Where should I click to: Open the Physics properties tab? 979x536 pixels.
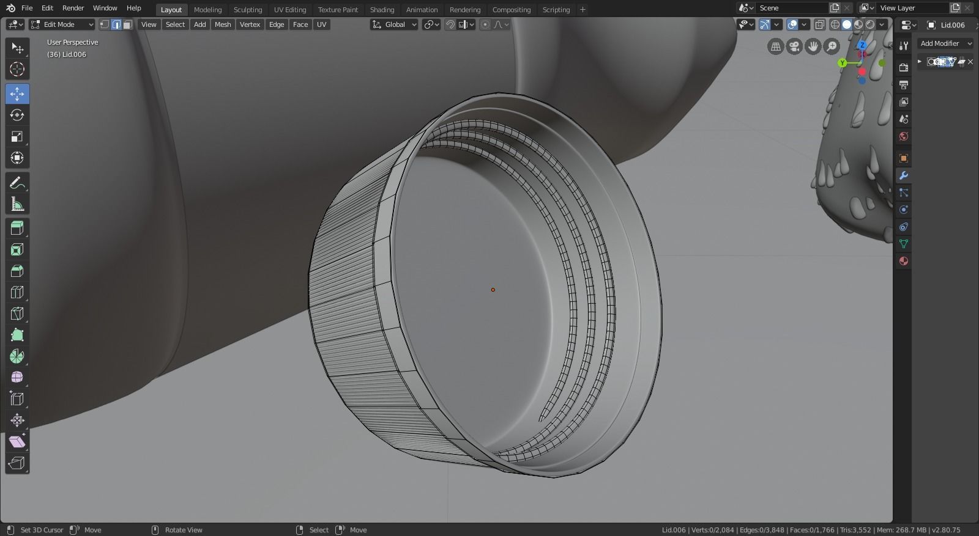tap(904, 210)
